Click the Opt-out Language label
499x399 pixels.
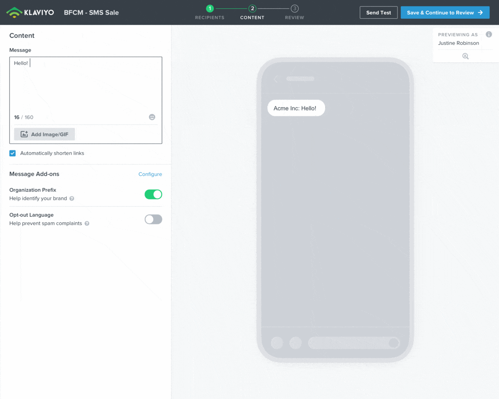click(32, 215)
